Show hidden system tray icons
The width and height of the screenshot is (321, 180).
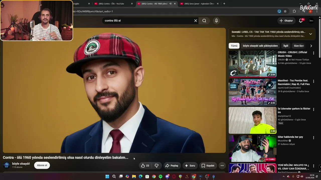pos(284,176)
